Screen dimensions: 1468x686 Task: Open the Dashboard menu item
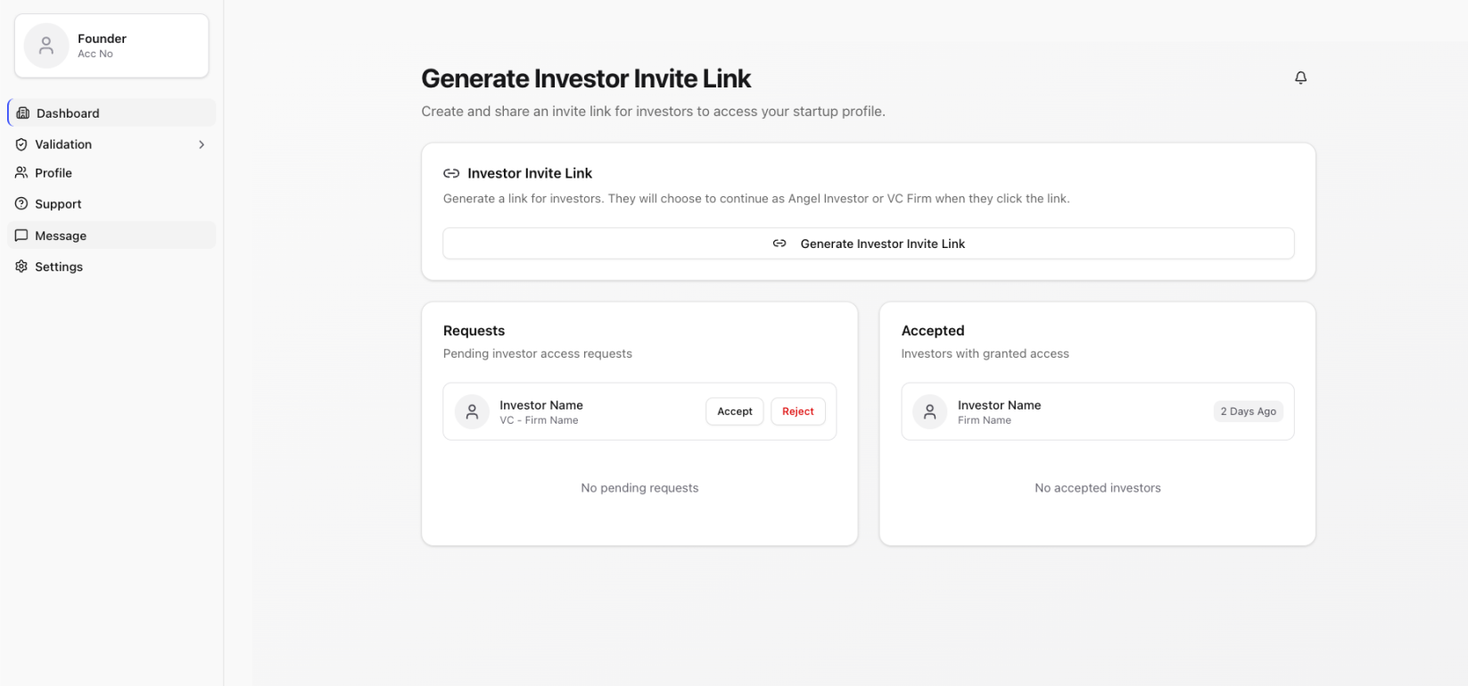(68, 113)
